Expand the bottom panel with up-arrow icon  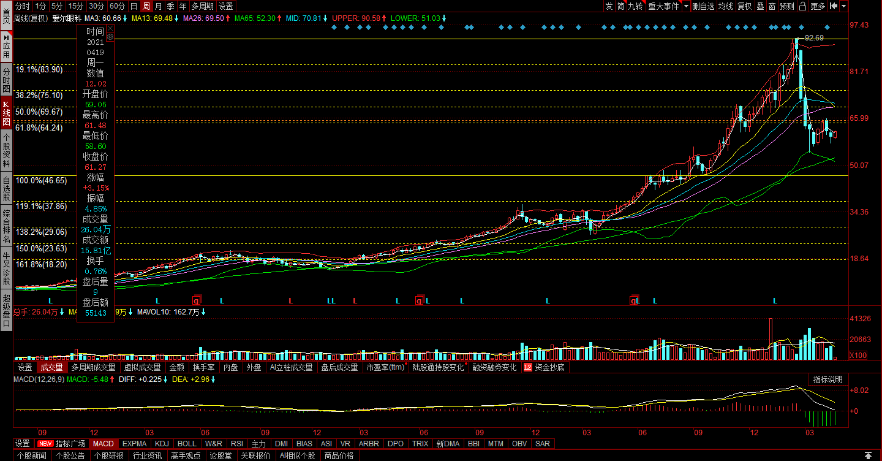pyautogui.click(x=868, y=455)
